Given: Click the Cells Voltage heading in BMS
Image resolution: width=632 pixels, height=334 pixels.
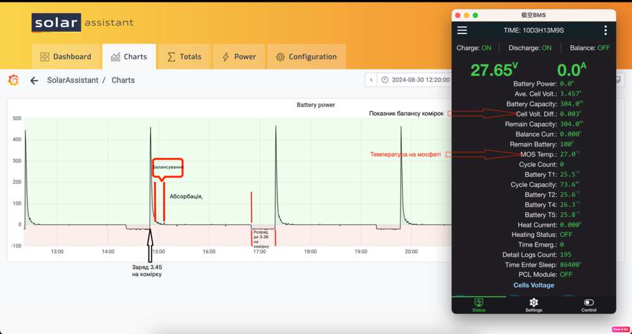Looking at the screenshot, I should click(x=533, y=285).
